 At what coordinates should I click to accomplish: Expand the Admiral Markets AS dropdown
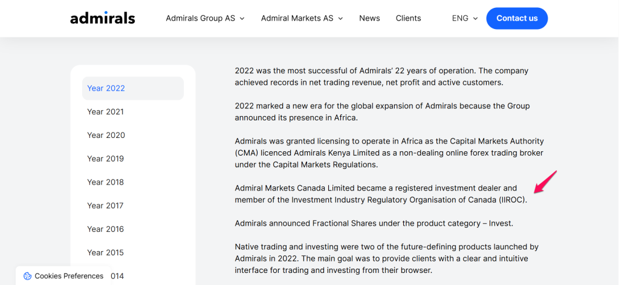tap(302, 18)
